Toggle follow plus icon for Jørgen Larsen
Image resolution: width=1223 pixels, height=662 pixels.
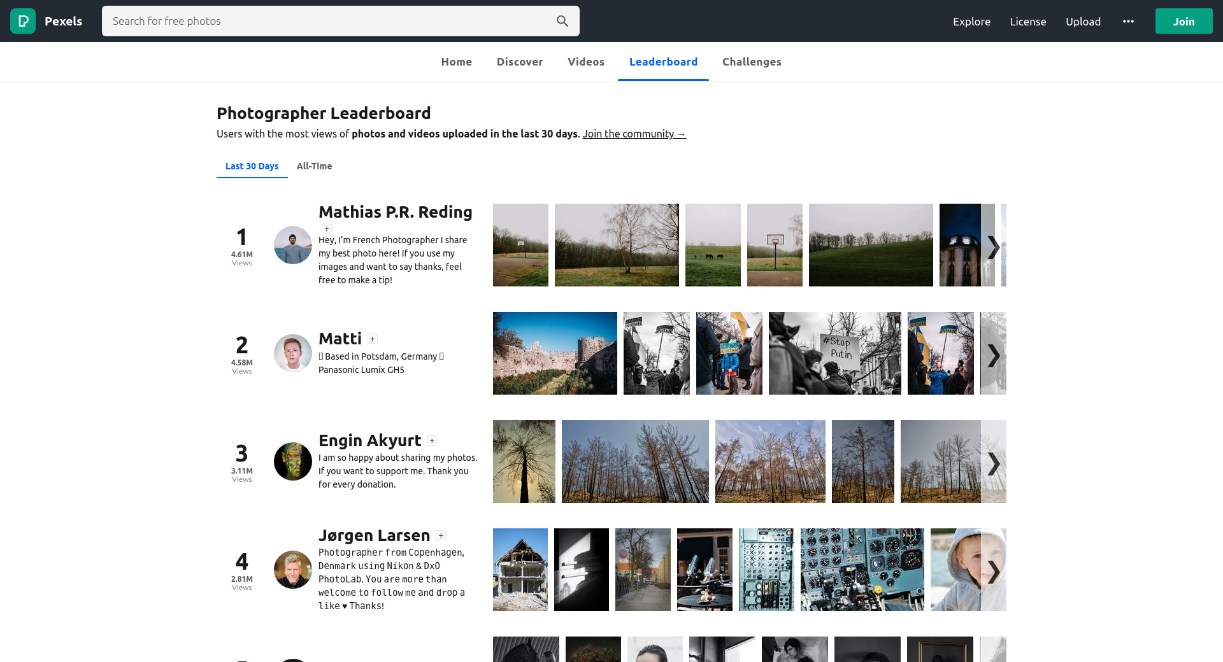[x=441, y=536]
